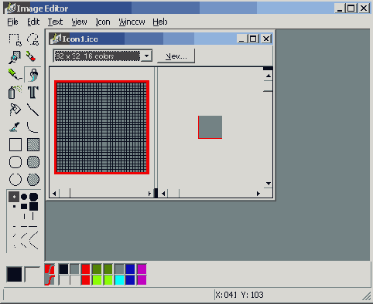This screenshot has height=304, width=373.
Task: Open the Help menu
Action: [160, 22]
